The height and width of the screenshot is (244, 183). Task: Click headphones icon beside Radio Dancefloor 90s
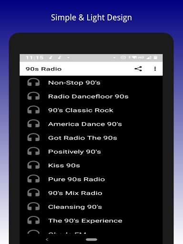[x=33, y=96]
